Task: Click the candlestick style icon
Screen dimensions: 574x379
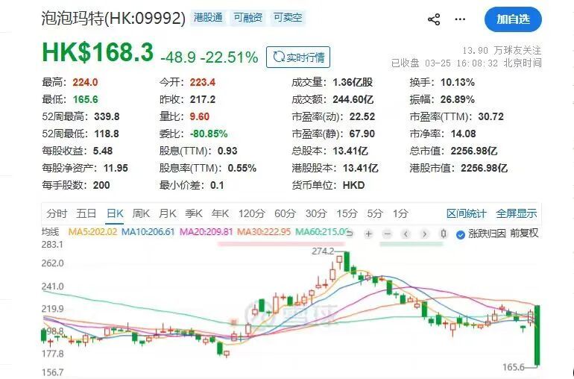Action: [x=444, y=234]
